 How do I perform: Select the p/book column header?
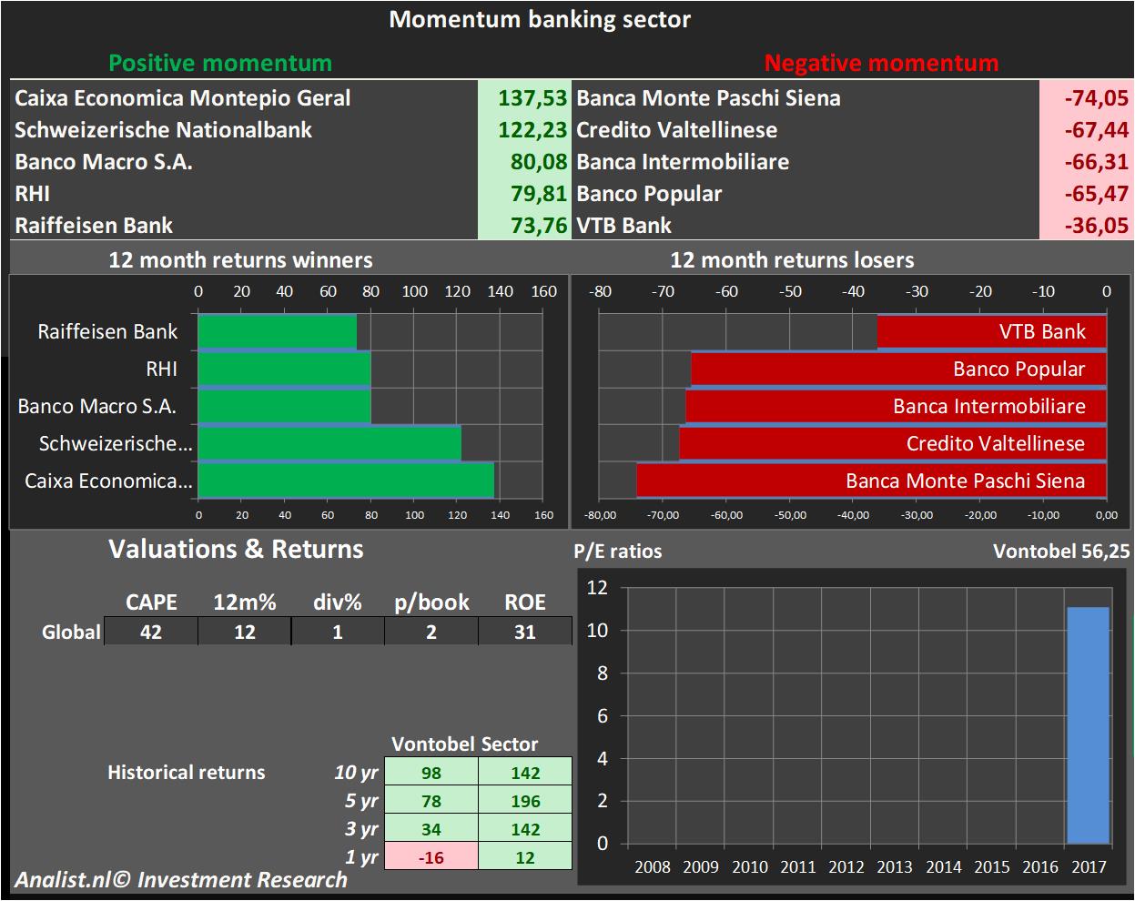(431, 602)
